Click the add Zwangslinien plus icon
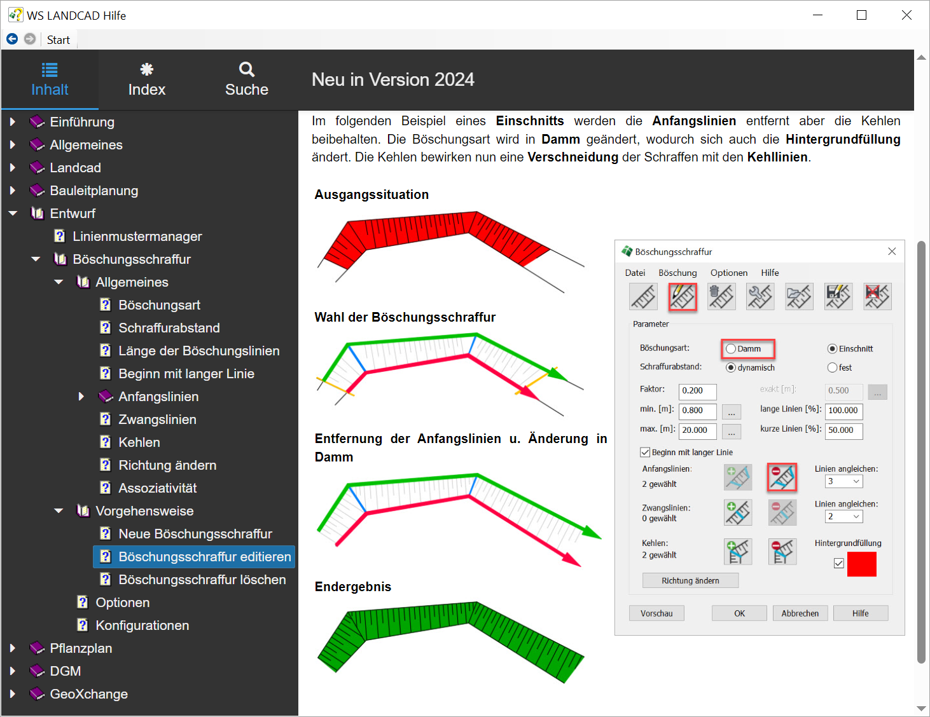This screenshot has width=930, height=717. click(x=738, y=512)
